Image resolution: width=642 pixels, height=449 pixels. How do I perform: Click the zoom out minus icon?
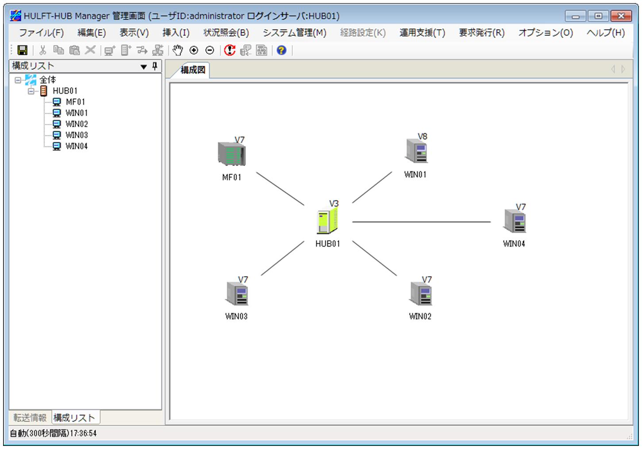210,50
